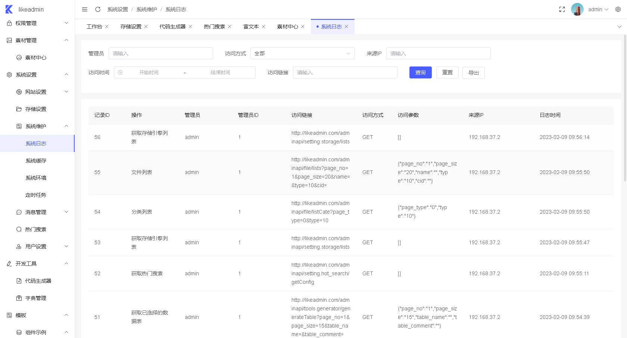Open 系统环境 in the sidebar
Image resolution: width=627 pixels, height=338 pixels.
pos(37,178)
